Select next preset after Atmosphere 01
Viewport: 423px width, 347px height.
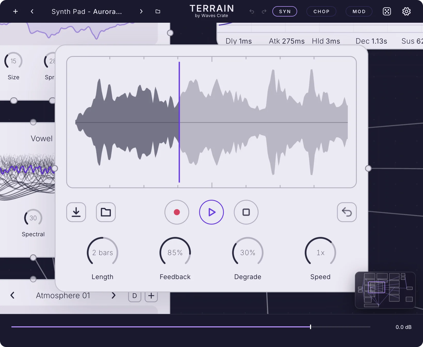pyautogui.click(x=113, y=295)
